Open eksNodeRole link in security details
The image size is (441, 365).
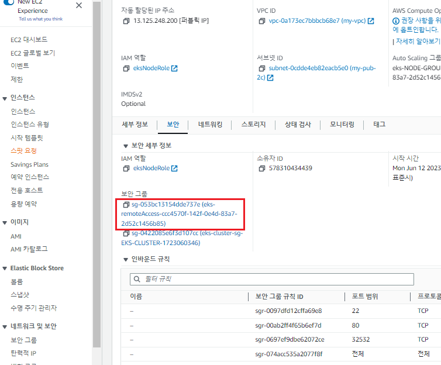coord(151,168)
